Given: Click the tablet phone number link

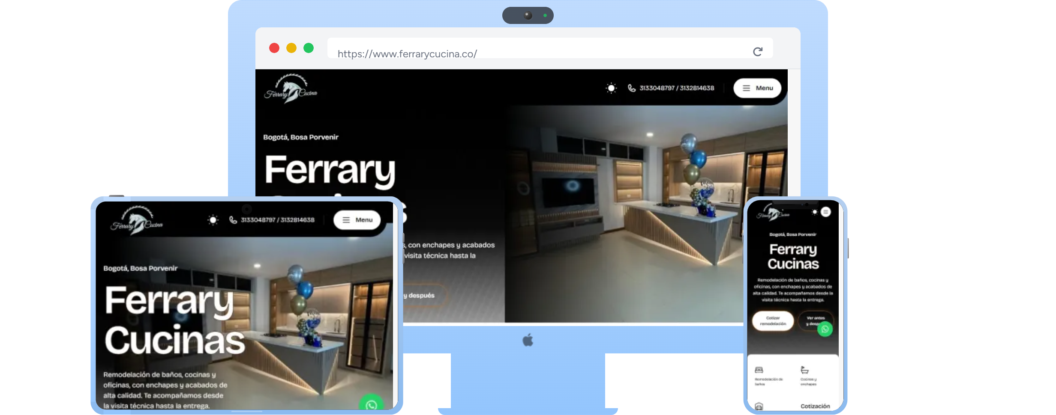Looking at the screenshot, I should [277, 220].
